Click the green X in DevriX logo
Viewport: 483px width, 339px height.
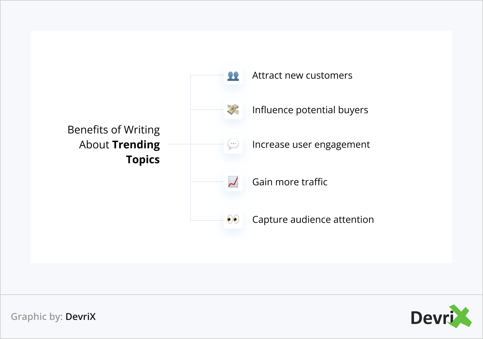(460, 316)
